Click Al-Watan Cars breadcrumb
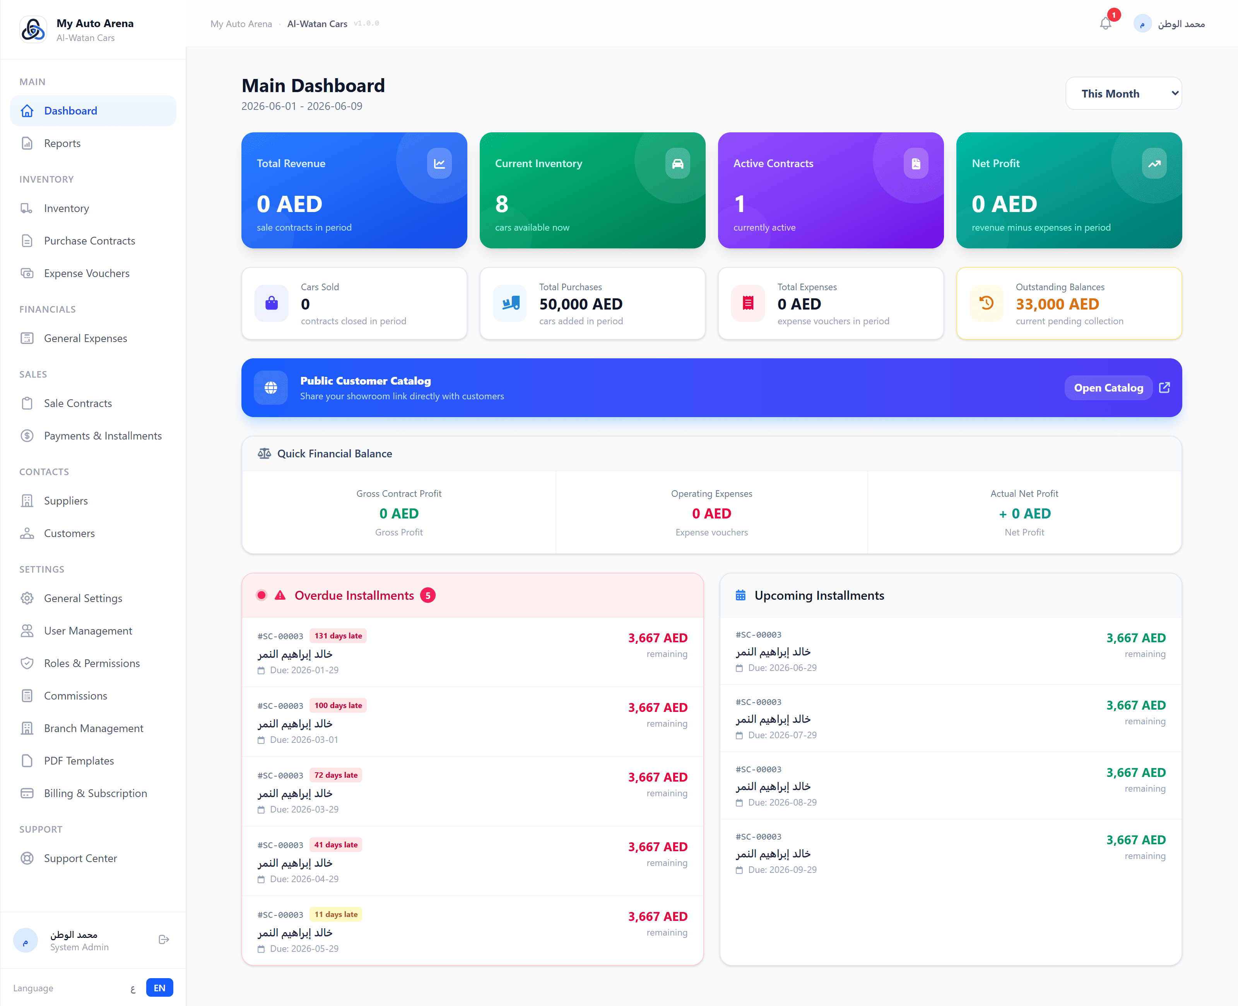This screenshot has width=1238, height=1006. (317, 24)
